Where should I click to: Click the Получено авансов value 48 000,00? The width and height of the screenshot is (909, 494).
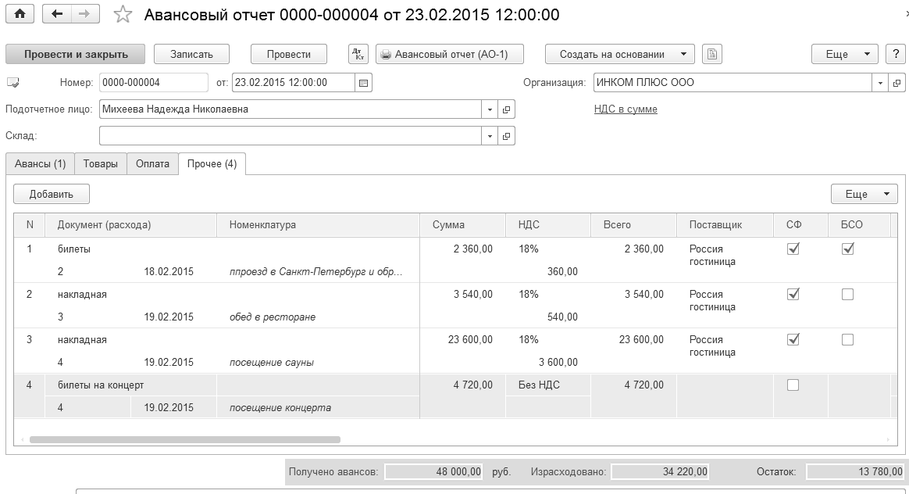[433, 472]
